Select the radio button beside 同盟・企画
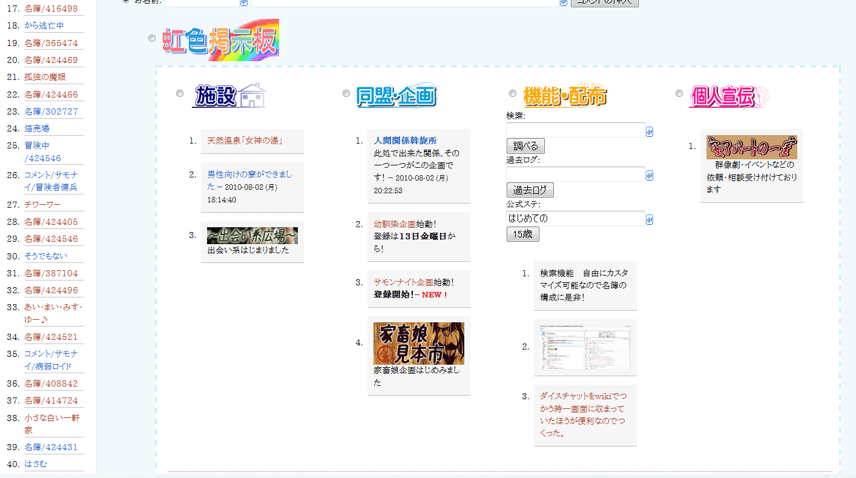 [346, 93]
